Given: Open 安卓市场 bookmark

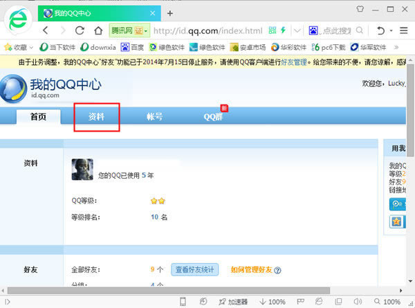Looking at the screenshot, I should 248,47.
